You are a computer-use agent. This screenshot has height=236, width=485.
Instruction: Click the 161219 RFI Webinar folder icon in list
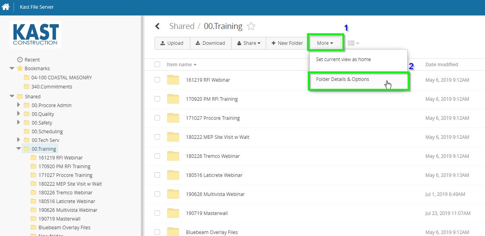pyautogui.click(x=173, y=80)
